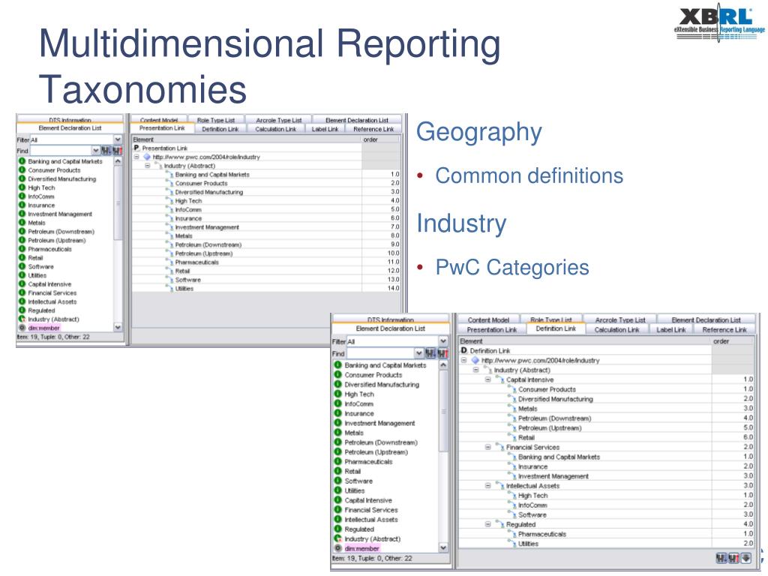The height and width of the screenshot is (576, 768).
Task: Select the Utilities row with order 14.0
Action: click(266, 289)
